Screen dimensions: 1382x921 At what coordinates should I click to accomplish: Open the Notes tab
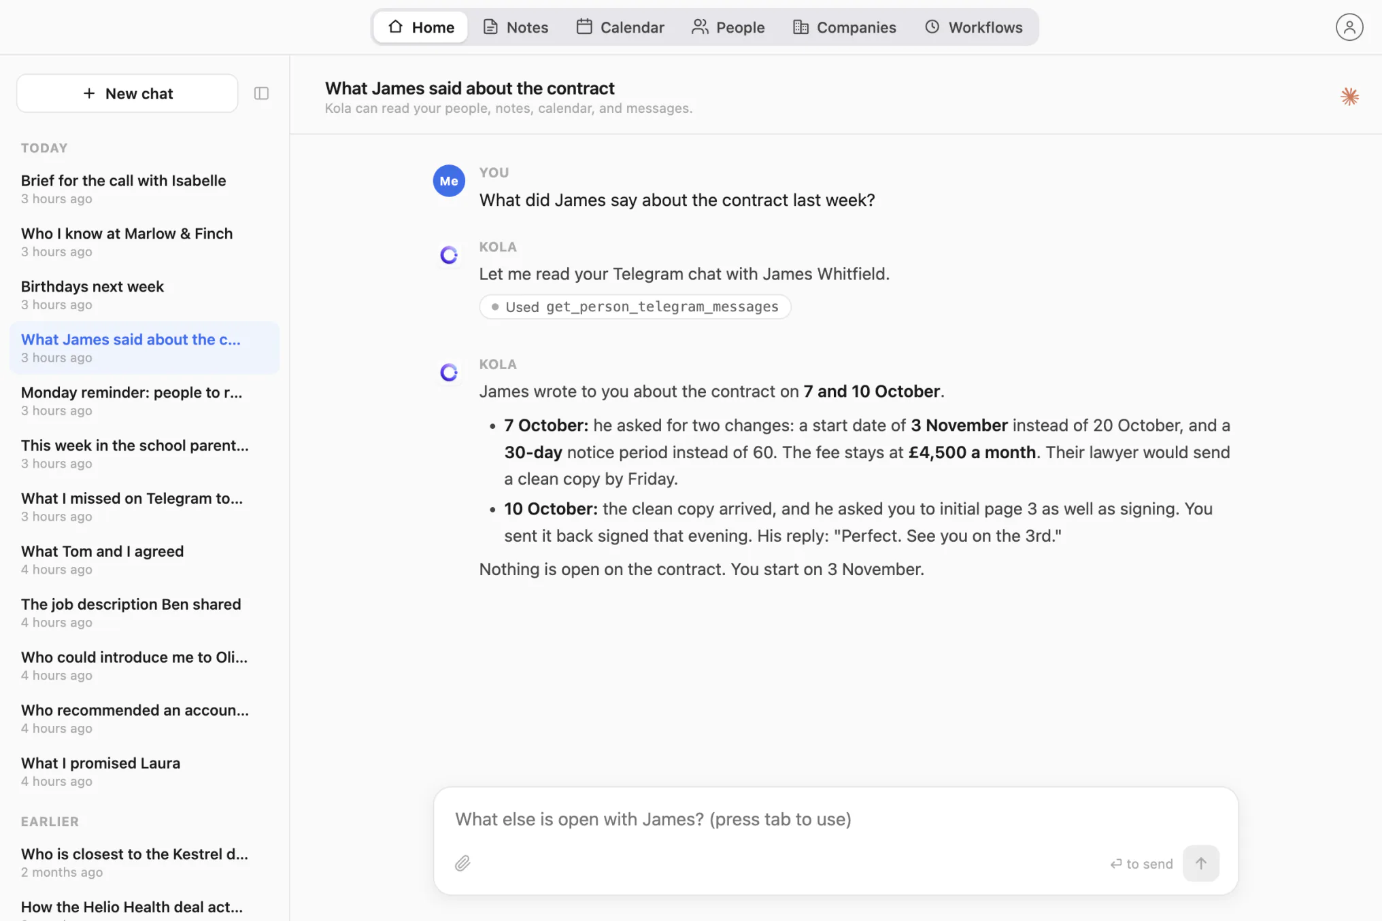coord(516,27)
